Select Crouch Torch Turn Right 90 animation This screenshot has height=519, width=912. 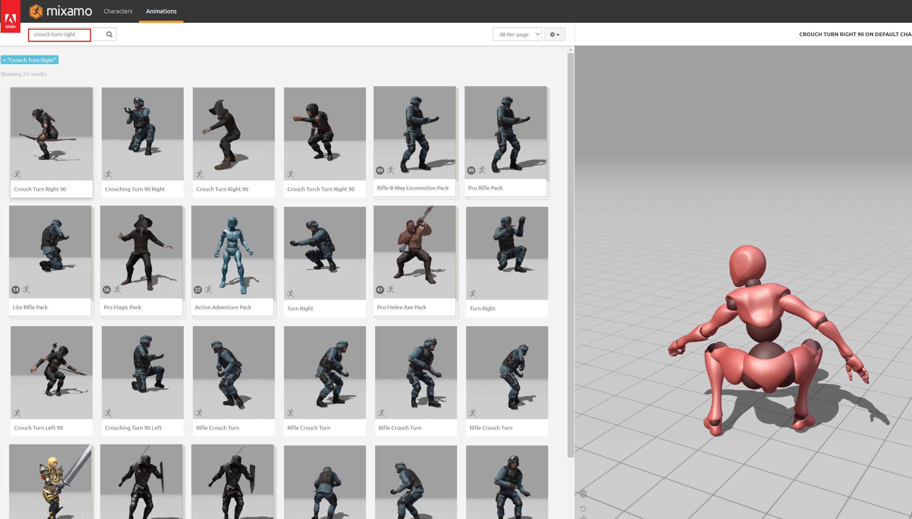[x=325, y=143]
